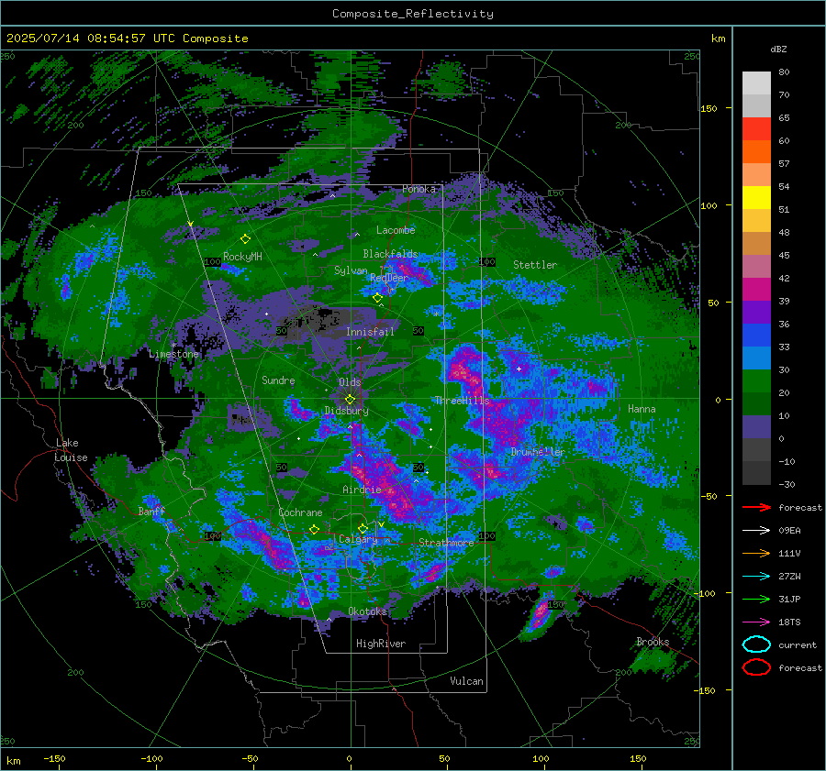Click the Cochrane city label
This screenshot has height=771, width=826.
[300, 512]
